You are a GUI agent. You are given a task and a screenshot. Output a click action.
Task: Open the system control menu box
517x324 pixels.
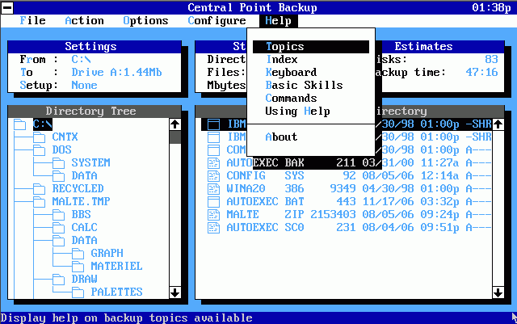pyautogui.click(x=6, y=7)
